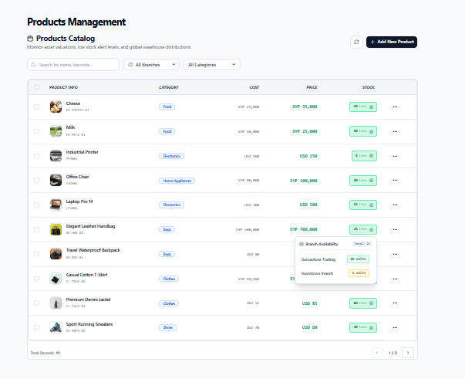This screenshot has width=465, height=379.
Task: Click the Casual Cotton T-Shirt thumbnail
Action: 56,279
